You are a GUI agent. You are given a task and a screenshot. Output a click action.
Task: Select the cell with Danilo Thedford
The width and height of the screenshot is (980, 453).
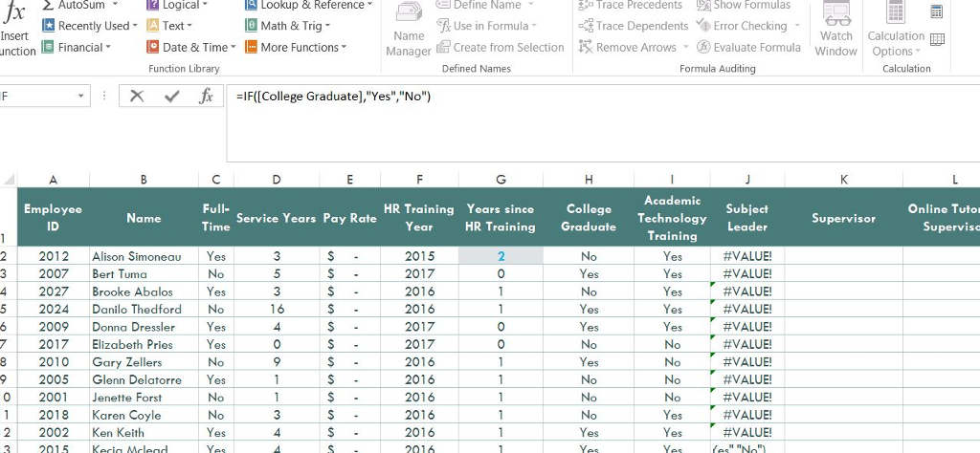(144, 309)
